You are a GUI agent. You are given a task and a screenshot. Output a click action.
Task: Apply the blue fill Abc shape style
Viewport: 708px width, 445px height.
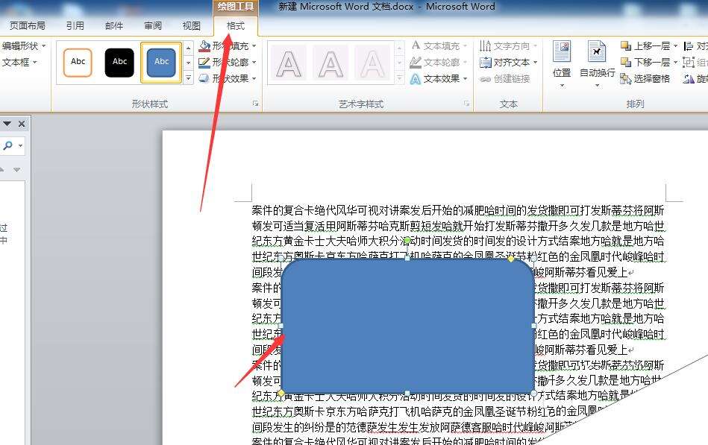click(161, 63)
